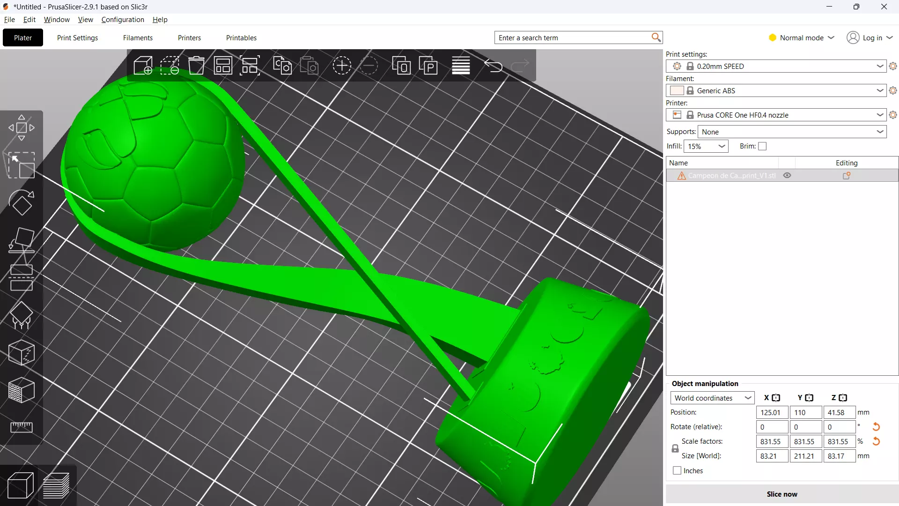Enable the Brim checkbox
Viewport: 899px width, 506px height.
point(762,146)
